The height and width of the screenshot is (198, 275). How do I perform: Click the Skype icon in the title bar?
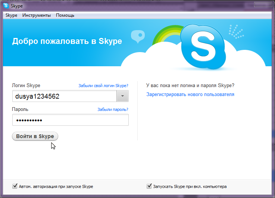pos(6,6)
